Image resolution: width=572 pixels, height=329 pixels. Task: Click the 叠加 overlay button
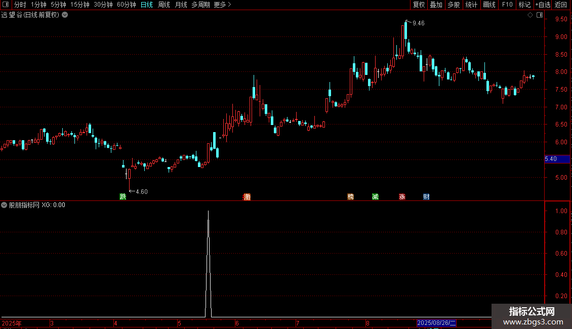(x=436, y=5)
